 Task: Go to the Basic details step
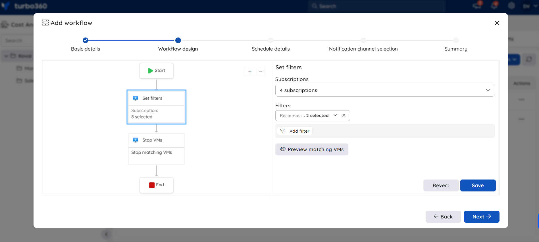(x=86, y=49)
